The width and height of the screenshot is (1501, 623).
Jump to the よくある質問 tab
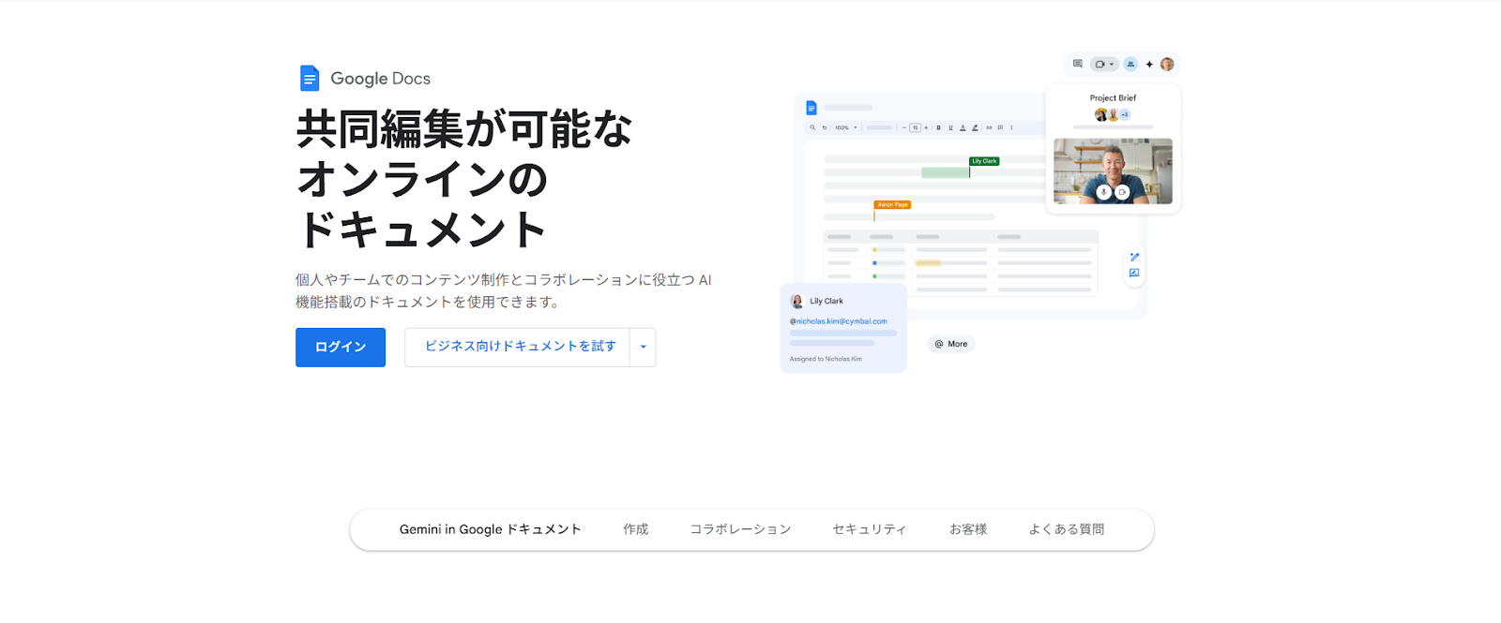[1067, 529]
